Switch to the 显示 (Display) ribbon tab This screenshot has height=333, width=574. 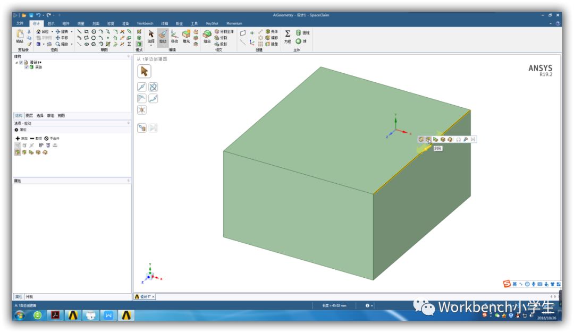51,23
